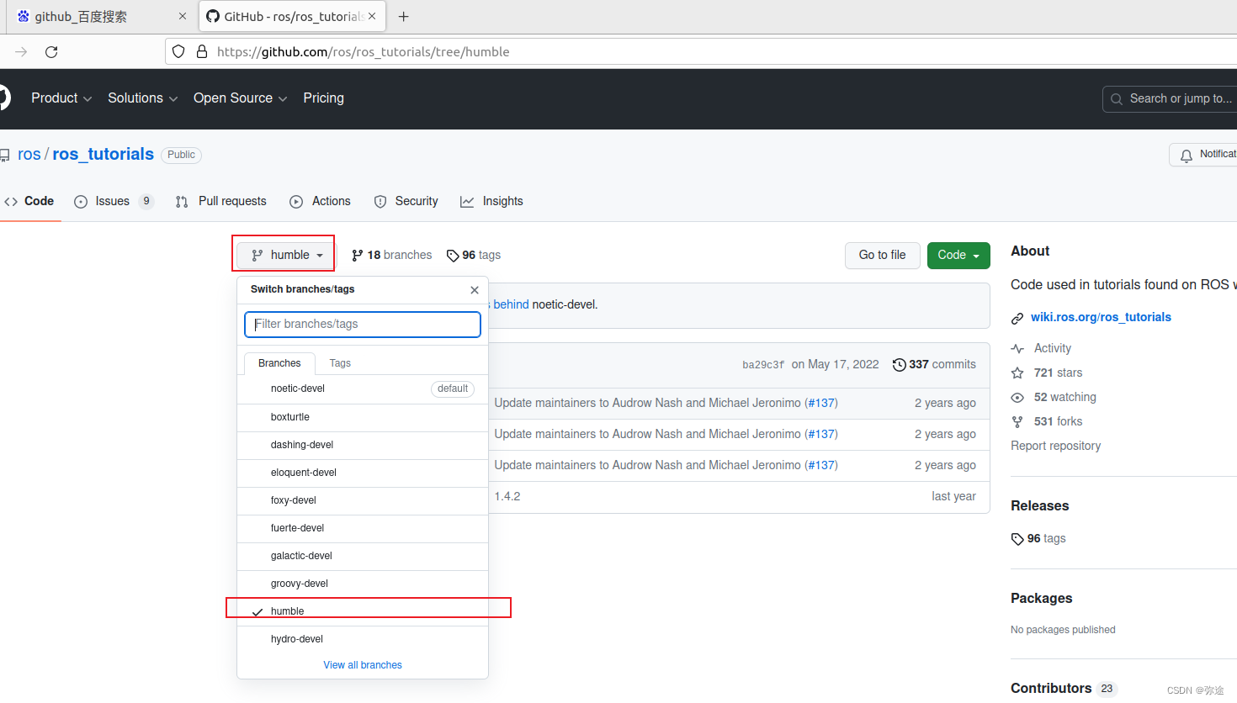Click the eye icon beside 52 watching
This screenshot has height=703, width=1237.
(x=1017, y=397)
